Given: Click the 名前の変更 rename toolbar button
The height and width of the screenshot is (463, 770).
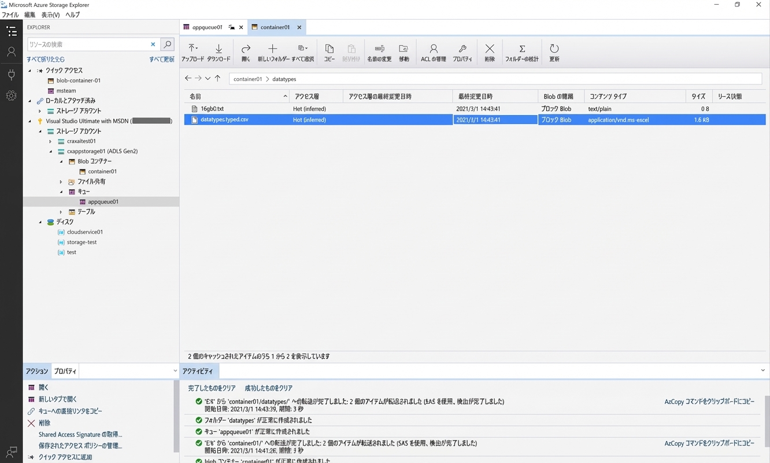Looking at the screenshot, I should click(x=379, y=53).
